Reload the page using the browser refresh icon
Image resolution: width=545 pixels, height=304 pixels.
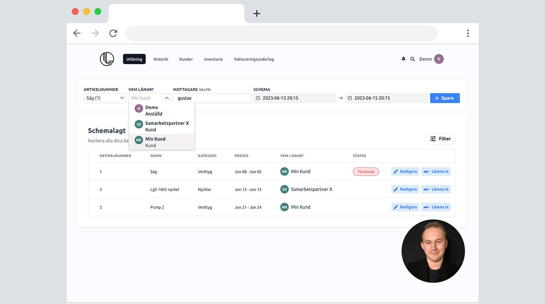[x=113, y=33]
